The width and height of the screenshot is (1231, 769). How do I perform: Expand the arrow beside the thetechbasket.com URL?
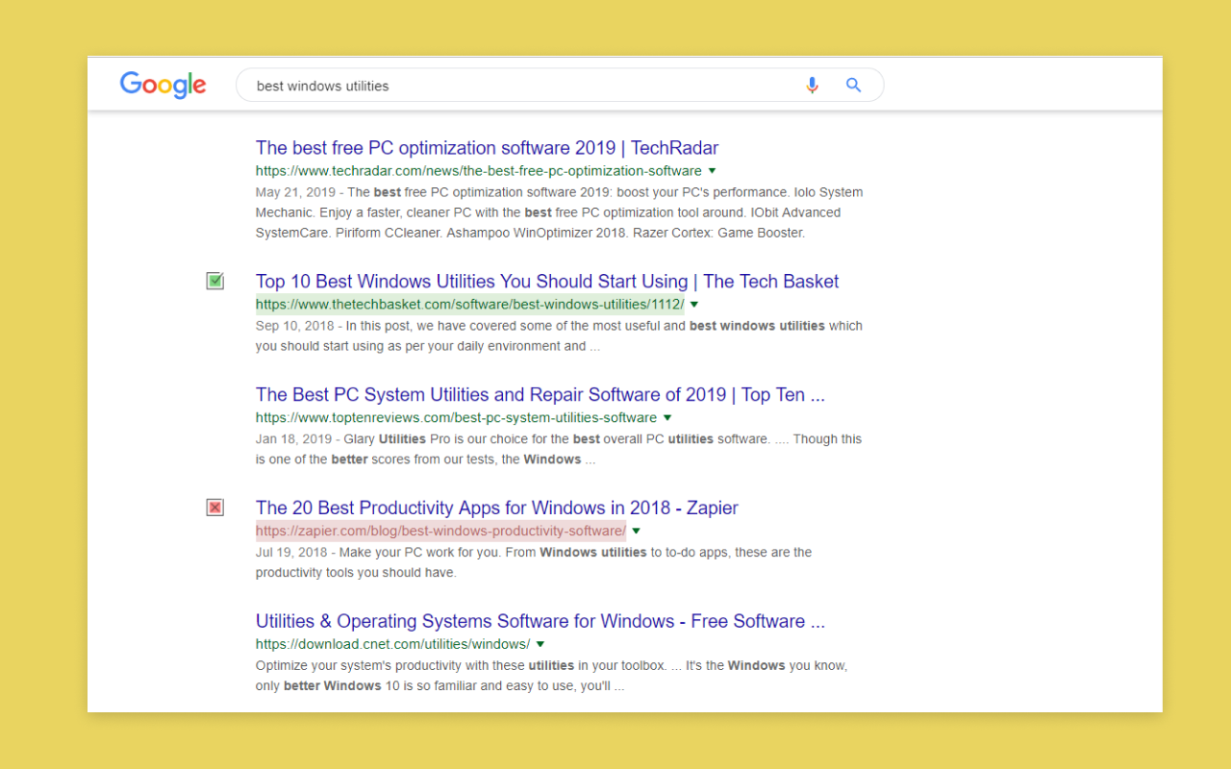click(x=694, y=304)
